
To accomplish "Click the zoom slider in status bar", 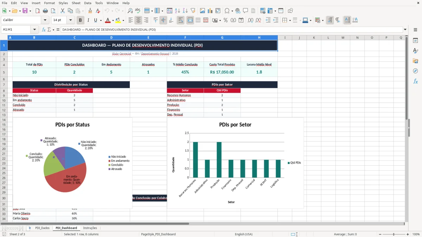I will coord(394,234).
